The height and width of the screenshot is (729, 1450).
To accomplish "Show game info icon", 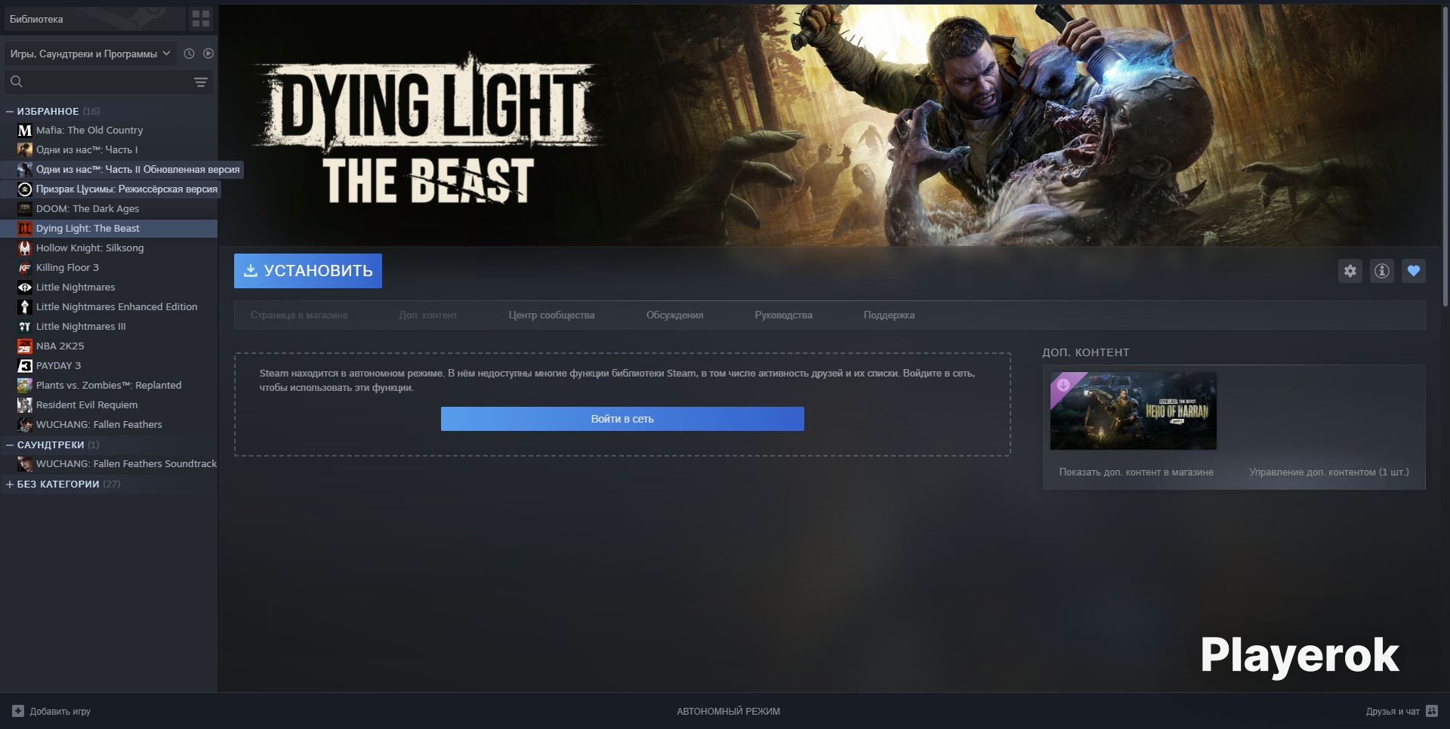I will (1382, 271).
